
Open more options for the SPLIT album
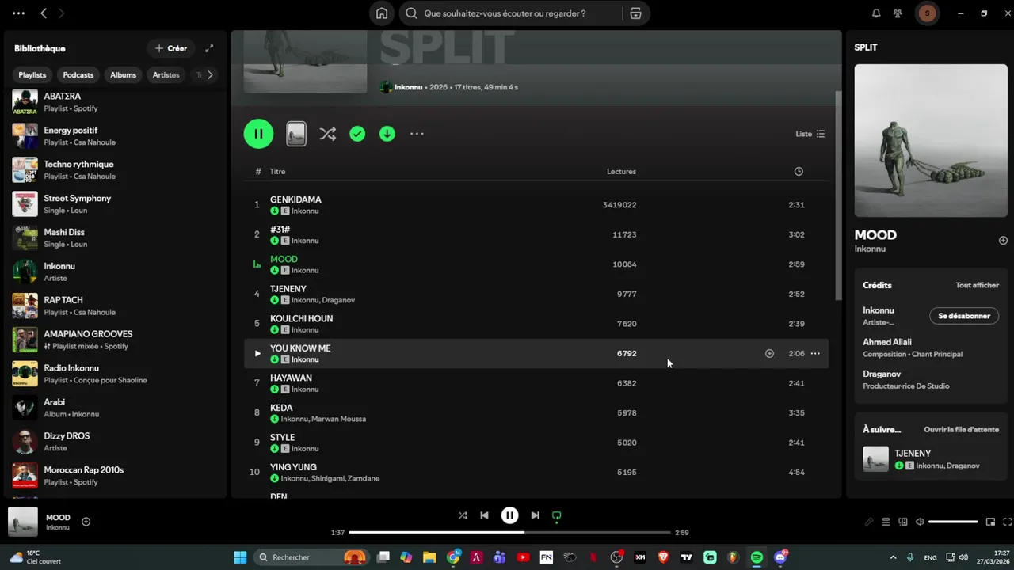[x=417, y=134]
